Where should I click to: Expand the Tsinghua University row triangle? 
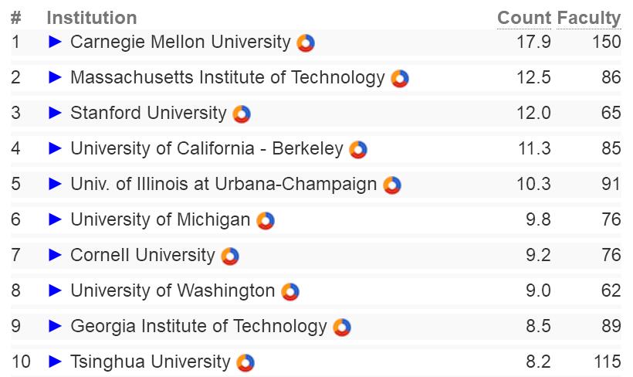(55, 362)
